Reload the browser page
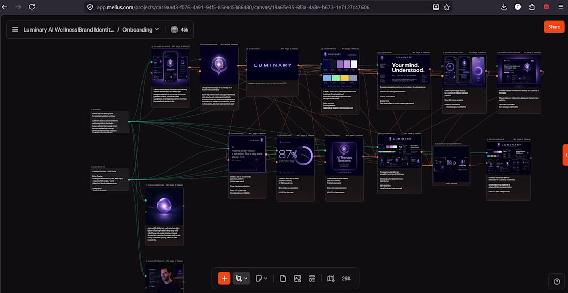Viewport: 568px width, 293px height. tap(32, 7)
